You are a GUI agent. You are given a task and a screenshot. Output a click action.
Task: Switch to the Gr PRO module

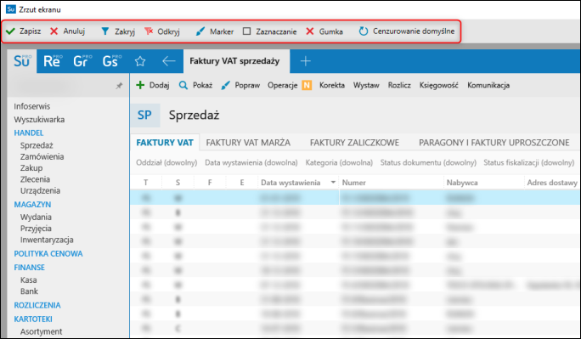point(82,61)
